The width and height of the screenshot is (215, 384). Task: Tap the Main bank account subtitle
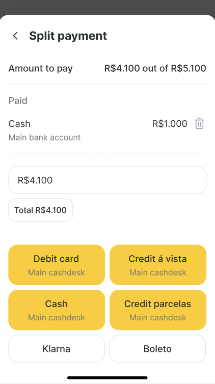[x=44, y=138]
